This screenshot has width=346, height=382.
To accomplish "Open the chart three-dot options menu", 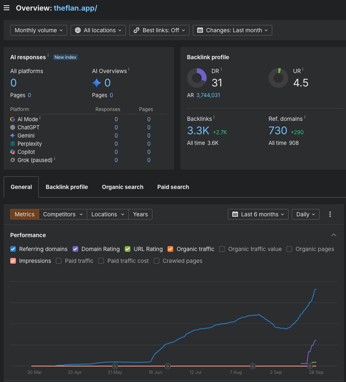I will pyautogui.click(x=330, y=214).
